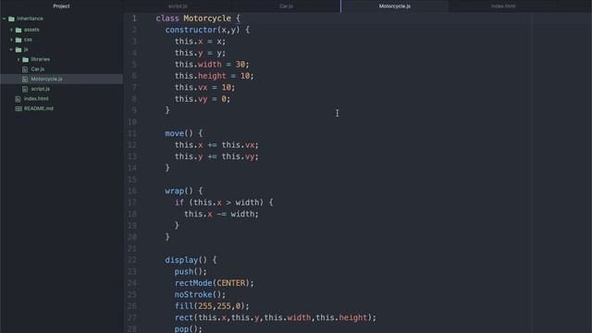Screen dimensions: 592x333
Task: Collapse the inheritance project root chevron
Action: click(x=4, y=18)
